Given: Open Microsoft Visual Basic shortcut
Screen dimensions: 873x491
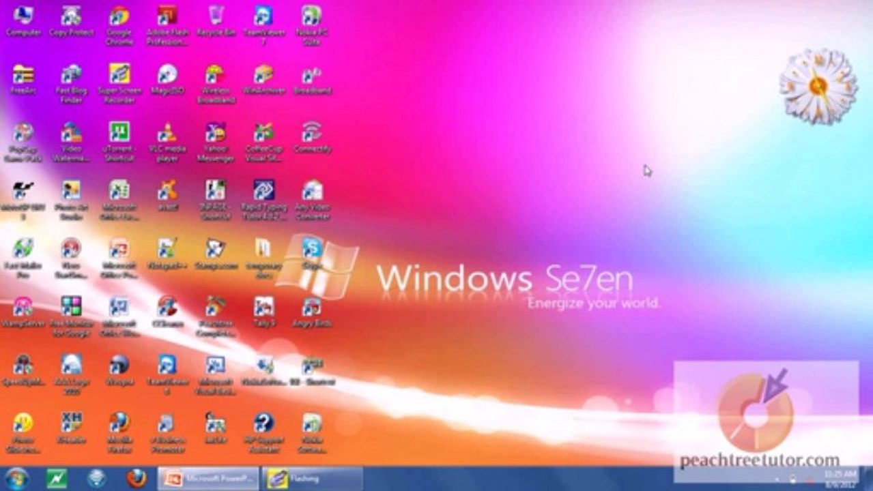Looking at the screenshot, I should click(x=216, y=376).
